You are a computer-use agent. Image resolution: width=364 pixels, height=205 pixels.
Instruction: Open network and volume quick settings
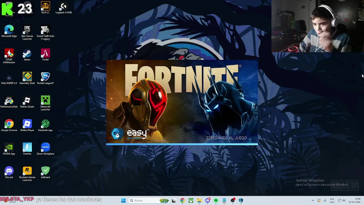(x=341, y=200)
